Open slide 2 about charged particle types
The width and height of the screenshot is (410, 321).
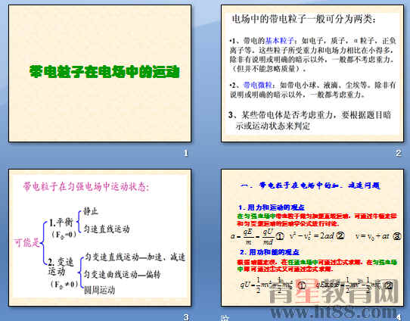coord(312,73)
